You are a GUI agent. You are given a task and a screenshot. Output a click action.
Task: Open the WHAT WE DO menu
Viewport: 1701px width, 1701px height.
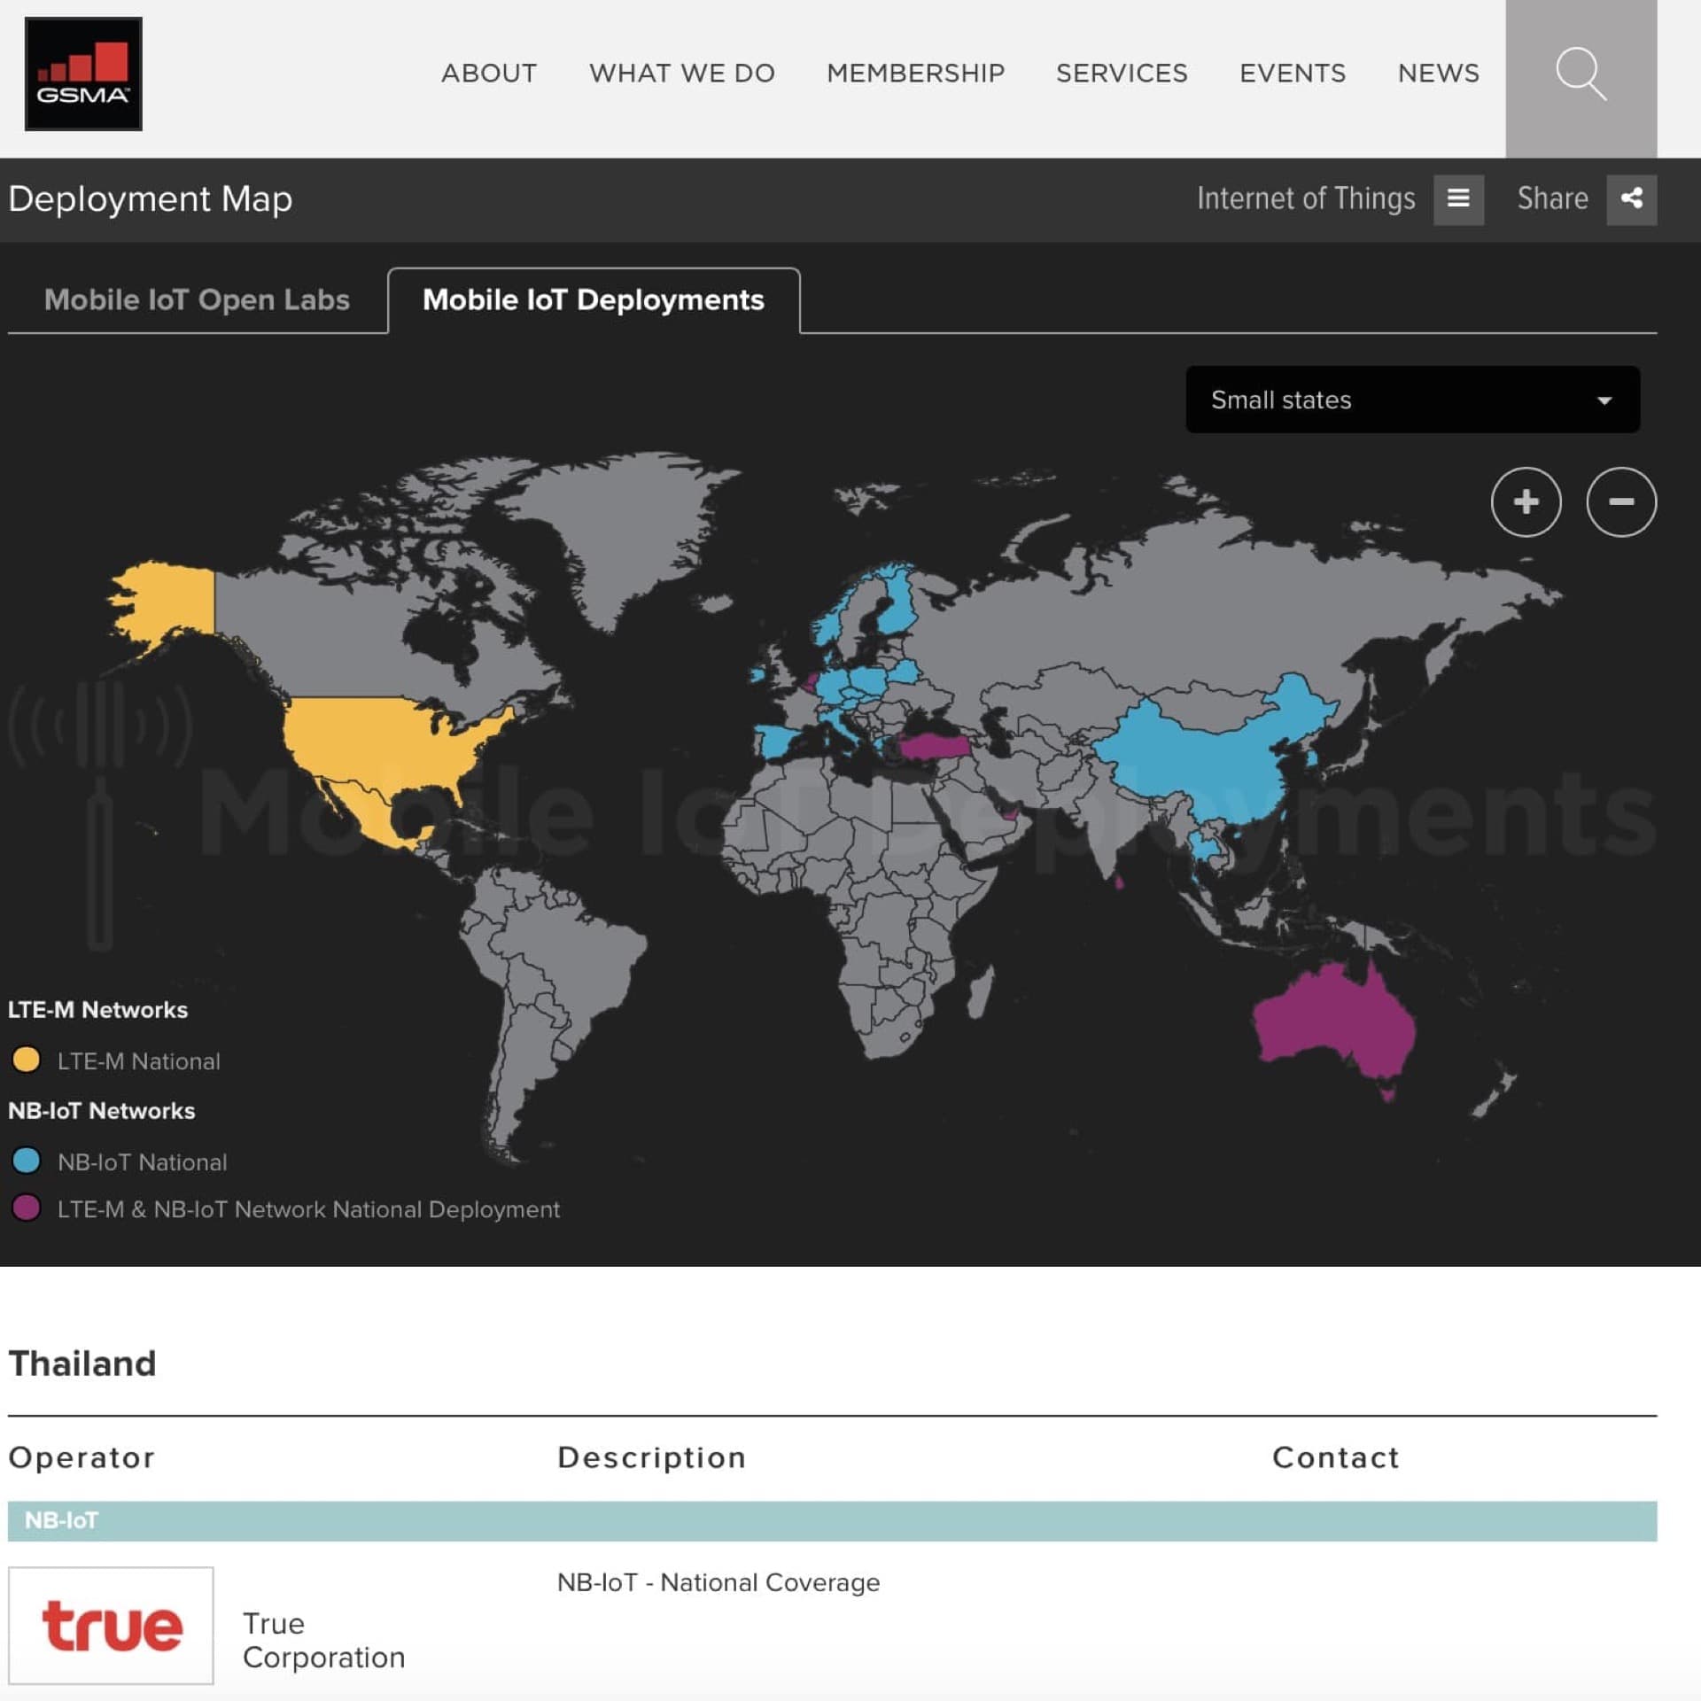[x=682, y=74]
